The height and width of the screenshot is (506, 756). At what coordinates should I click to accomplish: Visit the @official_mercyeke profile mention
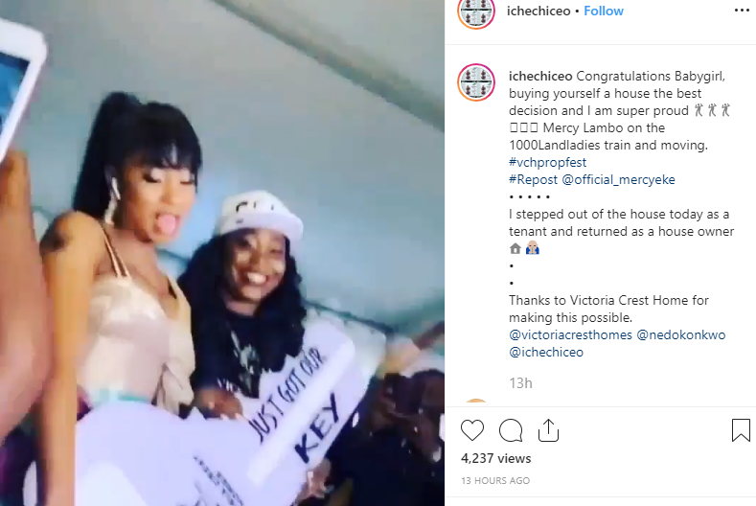(x=619, y=179)
